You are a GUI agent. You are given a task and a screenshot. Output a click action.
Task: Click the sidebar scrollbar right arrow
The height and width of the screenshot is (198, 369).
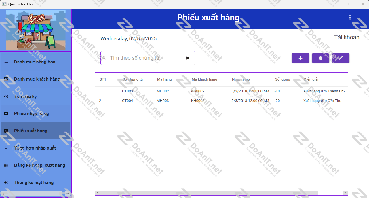(x=67, y=193)
